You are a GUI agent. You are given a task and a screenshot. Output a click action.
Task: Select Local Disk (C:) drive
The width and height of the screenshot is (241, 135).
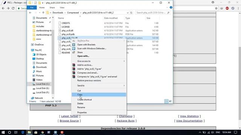43,84
